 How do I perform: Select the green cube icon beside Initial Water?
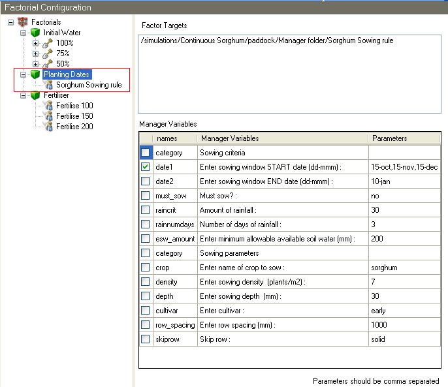point(35,33)
